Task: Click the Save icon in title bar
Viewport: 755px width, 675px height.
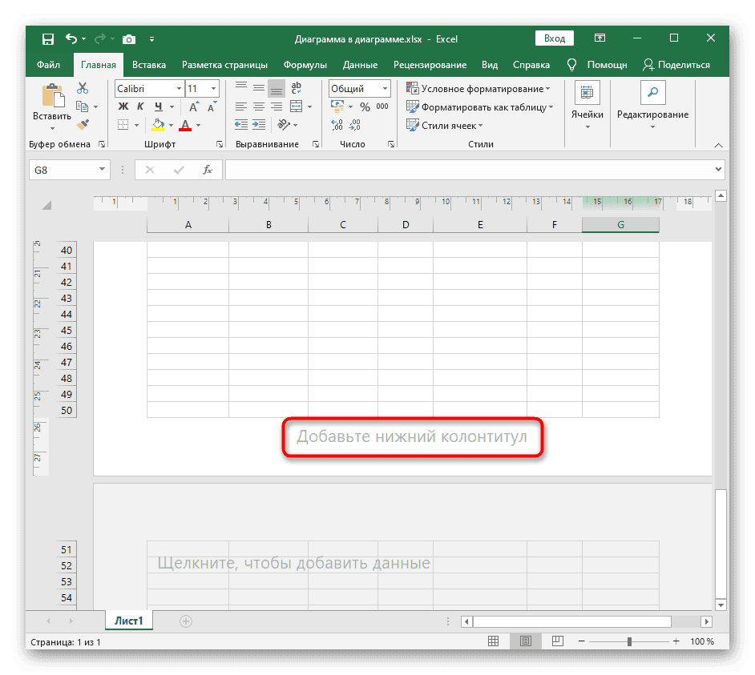Action: tap(47, 38)
